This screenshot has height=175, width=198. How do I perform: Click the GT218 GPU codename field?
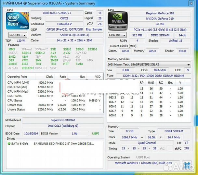pos(160,24)
